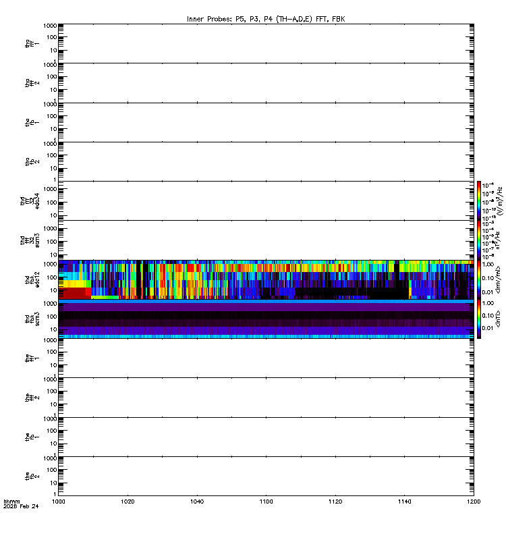Click the '100' tick on 'thd fbk scm3' axis

click(x=52, y=317)
